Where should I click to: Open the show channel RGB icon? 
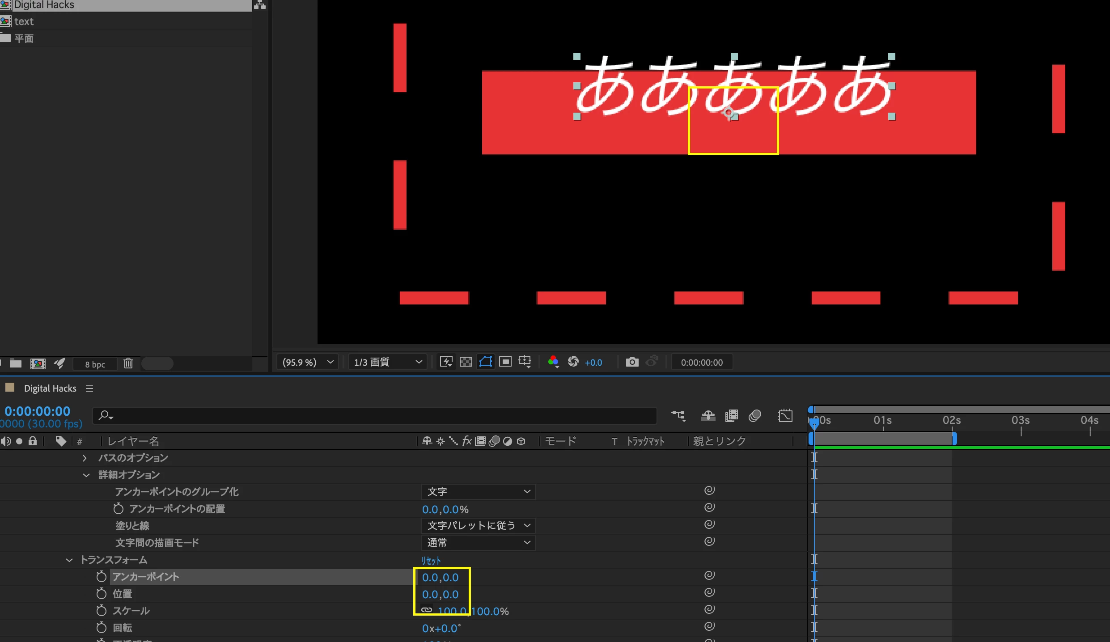point(553,362)
